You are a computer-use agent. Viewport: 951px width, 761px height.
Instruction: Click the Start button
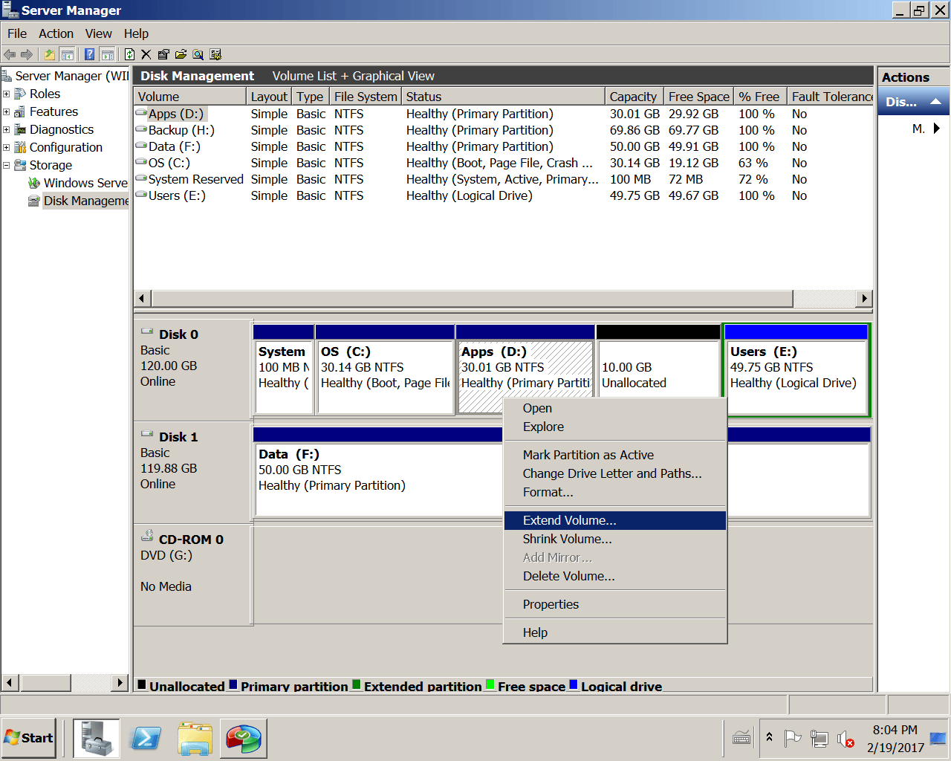(29, 738)
